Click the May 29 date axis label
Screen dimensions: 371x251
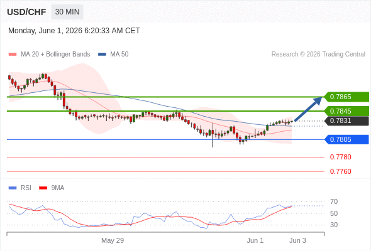click(113, 240)
